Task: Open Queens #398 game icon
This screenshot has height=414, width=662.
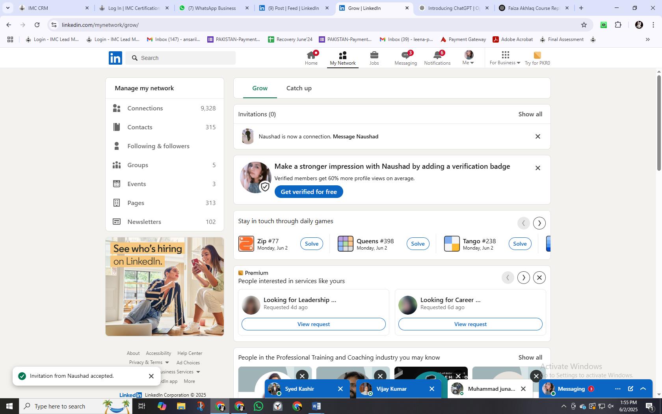Action: [346, 244]
